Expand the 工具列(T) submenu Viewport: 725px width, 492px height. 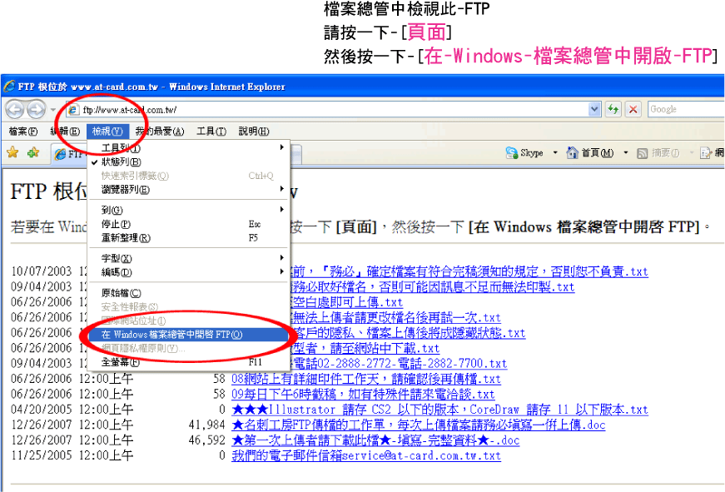tap(187, 148)
